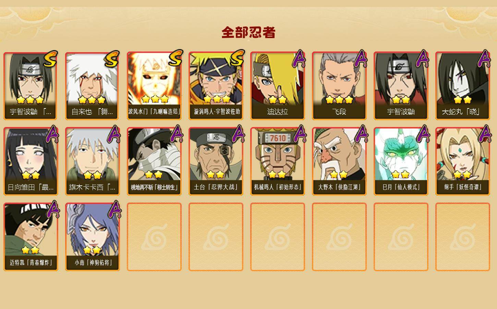Select the 大野木「侠隐江湖」 card
497x309 pixels.
point(339,161)
